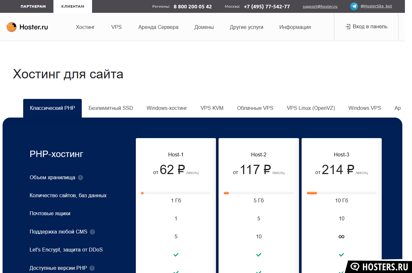This screenshot has height=273, width=412.
Task: Click the green checkmark under Host-1
Action: pyautogui.click(x=176, y=255)
